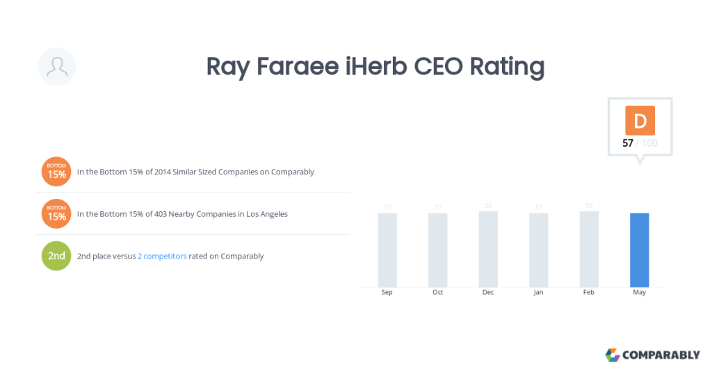
Task: Select the Bottom 15% badge for Los Angeles
Action: pyautogui.click(x=56, y=214)
